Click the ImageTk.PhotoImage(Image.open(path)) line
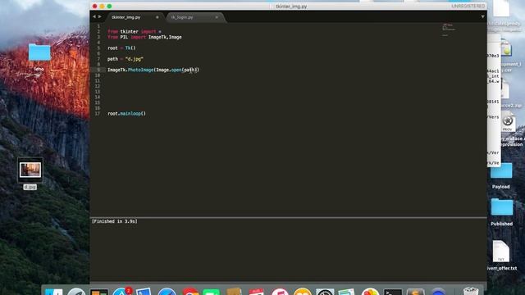 [x=153, y=70]
